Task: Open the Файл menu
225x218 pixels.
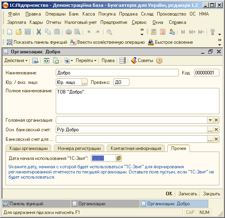Action: tap(14, 14)
